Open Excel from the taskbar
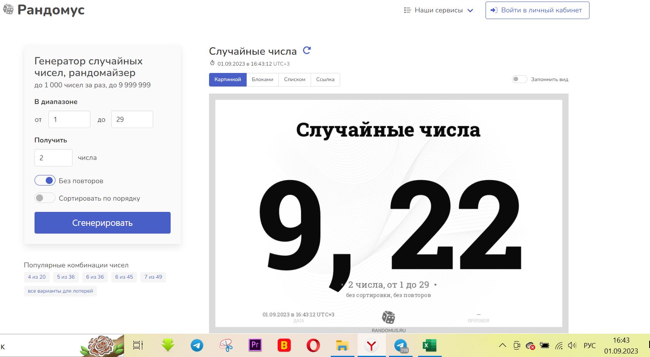 [429, 345]
